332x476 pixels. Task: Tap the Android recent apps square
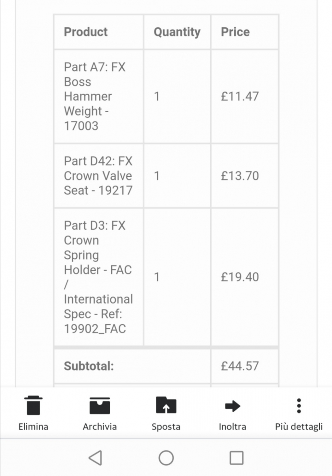tap(237, 458)
